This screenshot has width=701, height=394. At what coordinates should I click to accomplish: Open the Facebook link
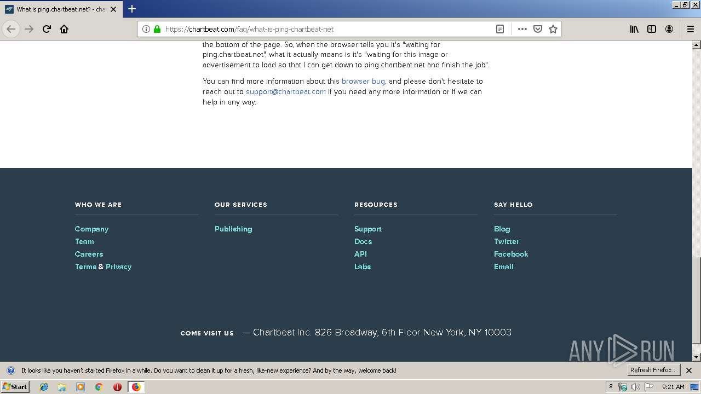[x=511, y=254]
